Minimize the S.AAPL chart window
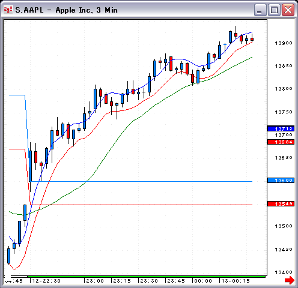 click(260, 10)
